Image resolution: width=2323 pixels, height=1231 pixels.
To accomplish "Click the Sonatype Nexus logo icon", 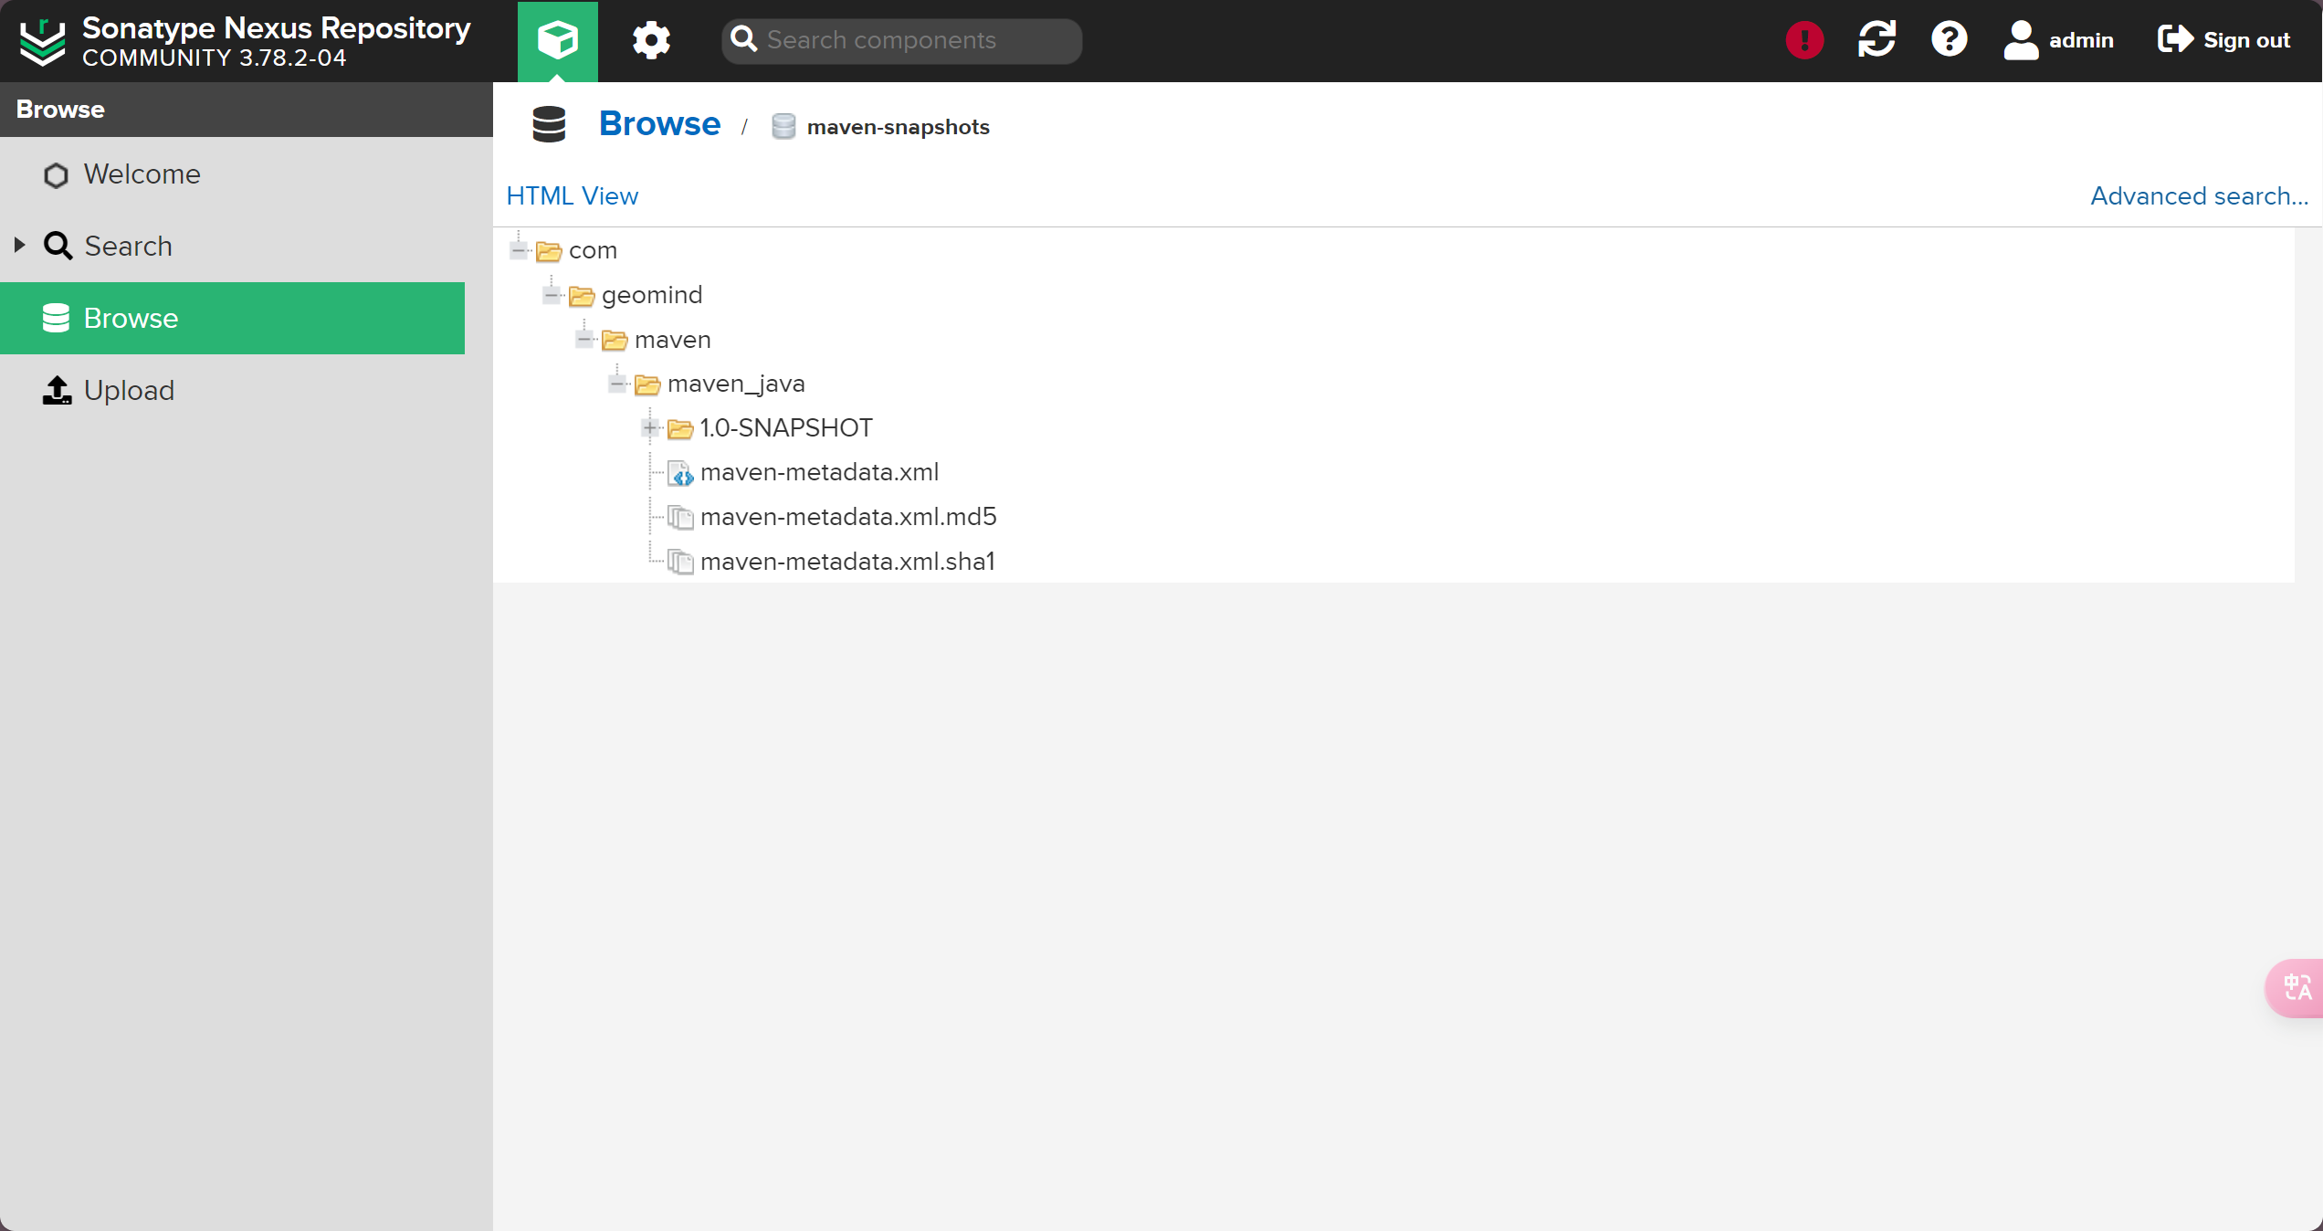I will pyautogui.click(x=43, y=41).
